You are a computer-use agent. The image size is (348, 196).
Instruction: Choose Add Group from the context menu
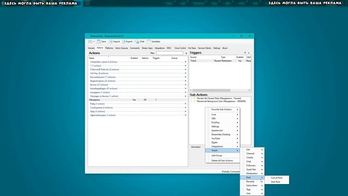222,156
